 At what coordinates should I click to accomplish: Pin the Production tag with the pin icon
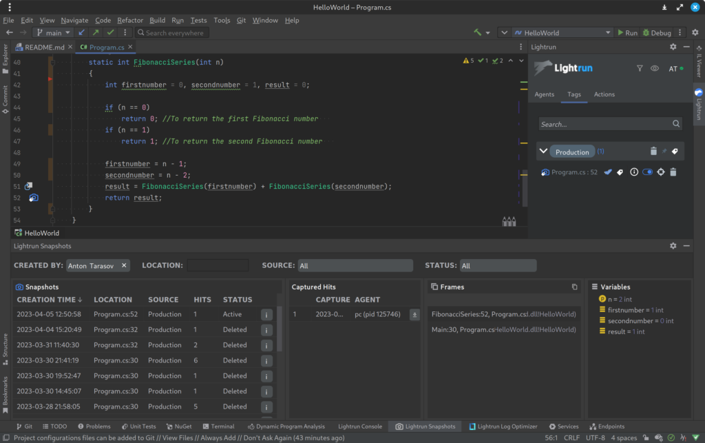pos(664,151)
